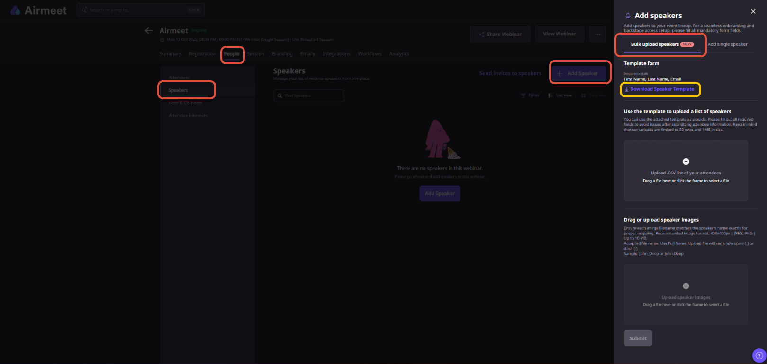The image size is (767, 364).
Task: Switch to the Add single speaker tab
Action: pos(728,44)
